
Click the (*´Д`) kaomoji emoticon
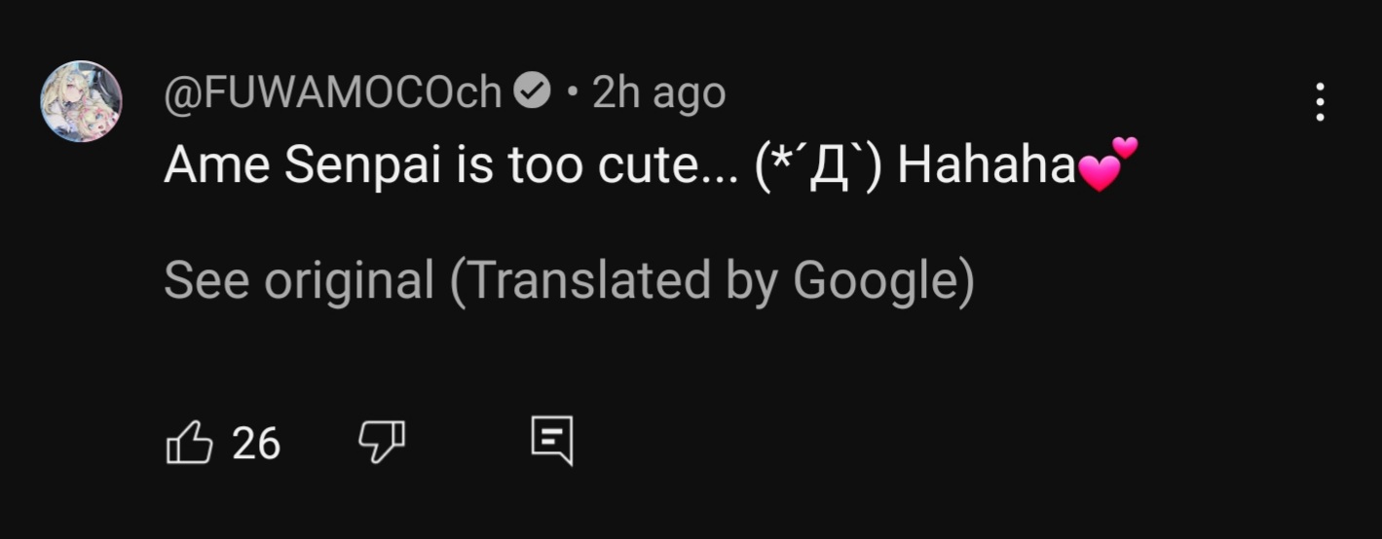pyautogui.click(x=817, y=166)
